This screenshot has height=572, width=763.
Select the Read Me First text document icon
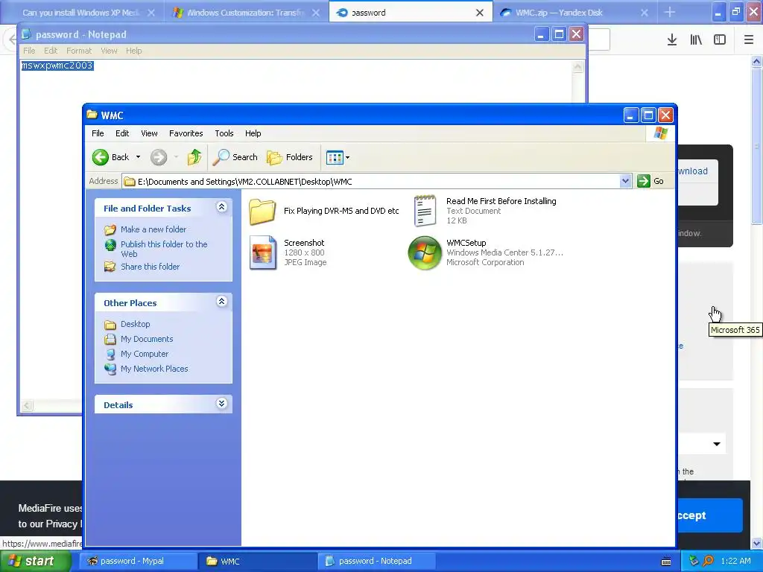click(x=425, y=211)
